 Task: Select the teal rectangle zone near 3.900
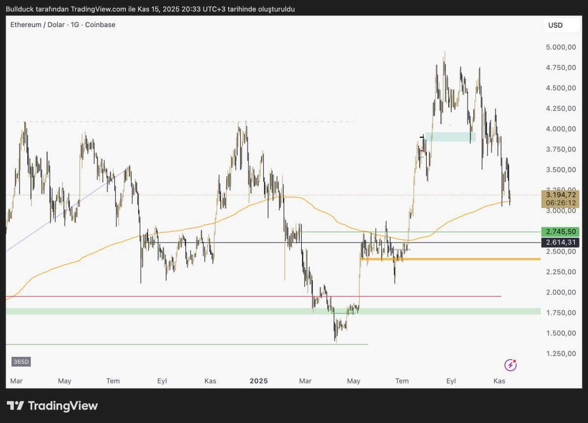[450, 137]
